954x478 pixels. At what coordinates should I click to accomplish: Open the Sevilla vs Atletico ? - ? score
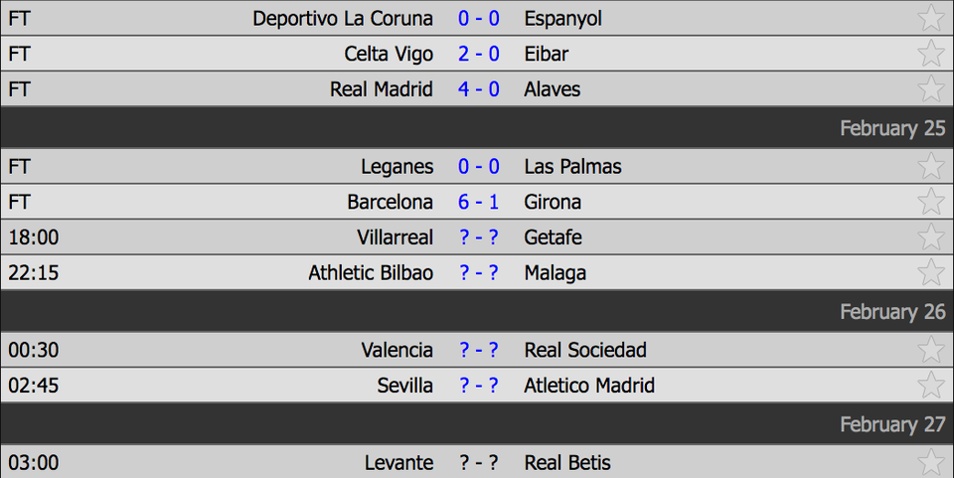click(x=478, y=386)
